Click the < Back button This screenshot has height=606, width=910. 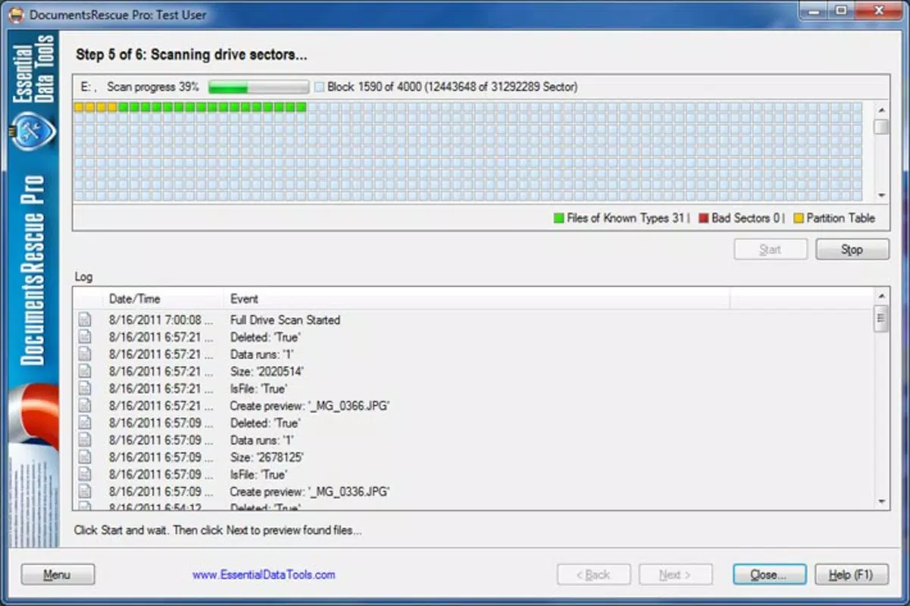click(x=593, y=574)
